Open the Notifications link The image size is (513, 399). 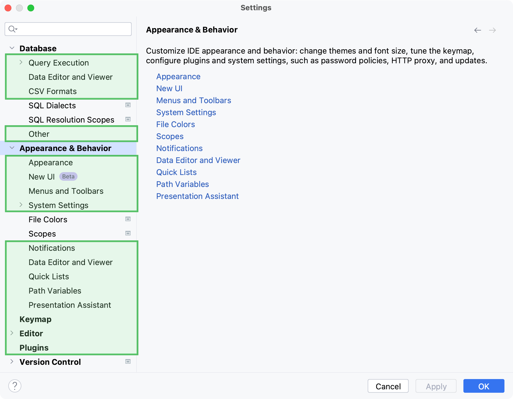click(x=180, y=148)
